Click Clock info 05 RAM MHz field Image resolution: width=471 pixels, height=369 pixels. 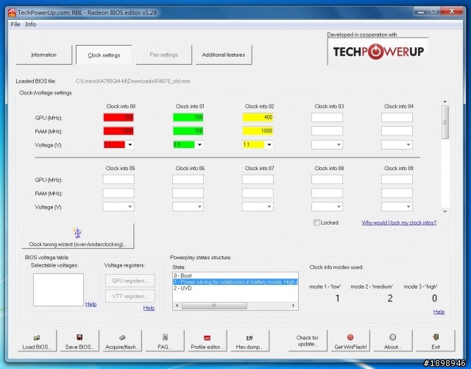118,193
